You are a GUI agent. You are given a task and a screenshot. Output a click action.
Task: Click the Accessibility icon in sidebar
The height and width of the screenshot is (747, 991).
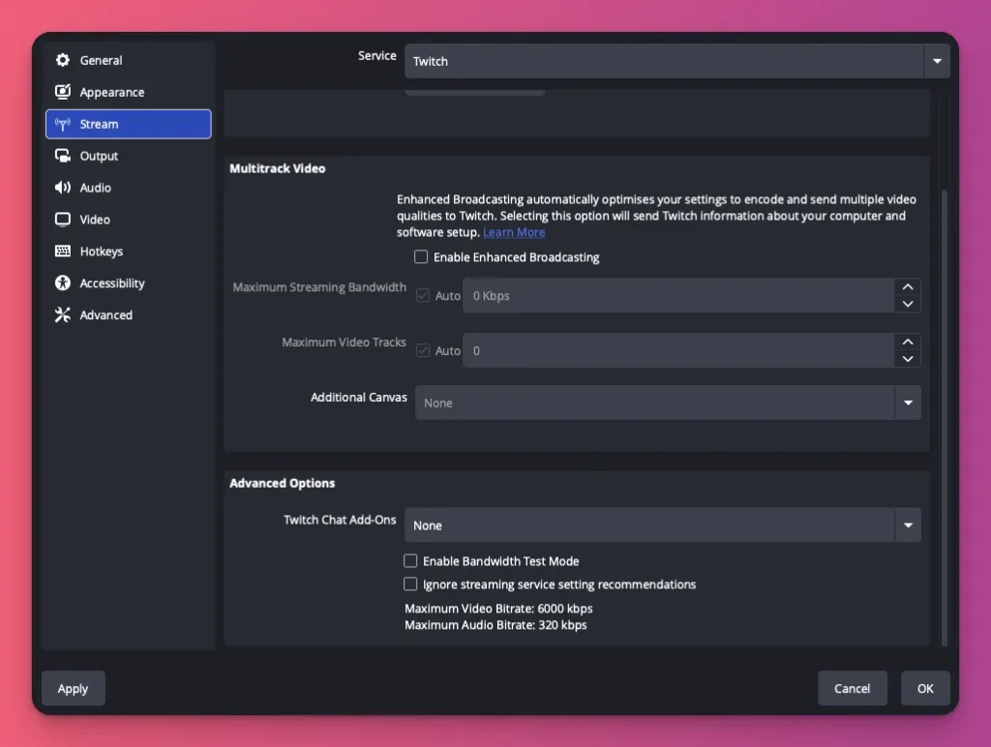click(63, 284)
